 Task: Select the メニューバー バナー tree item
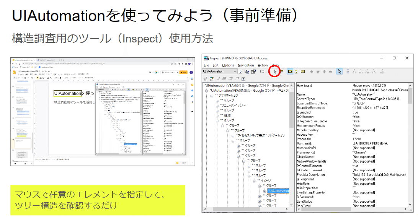tap(233, 106)
